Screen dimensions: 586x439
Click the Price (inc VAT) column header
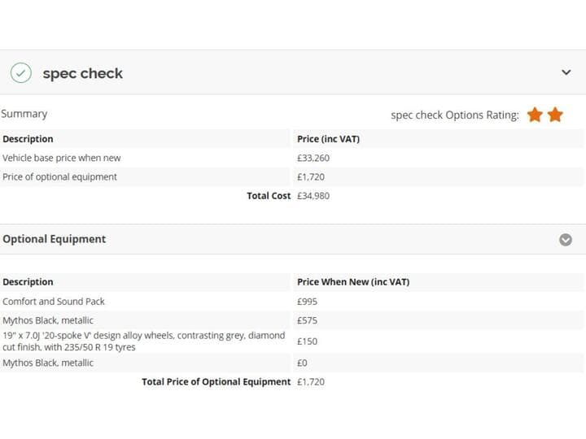pos(329,139)
